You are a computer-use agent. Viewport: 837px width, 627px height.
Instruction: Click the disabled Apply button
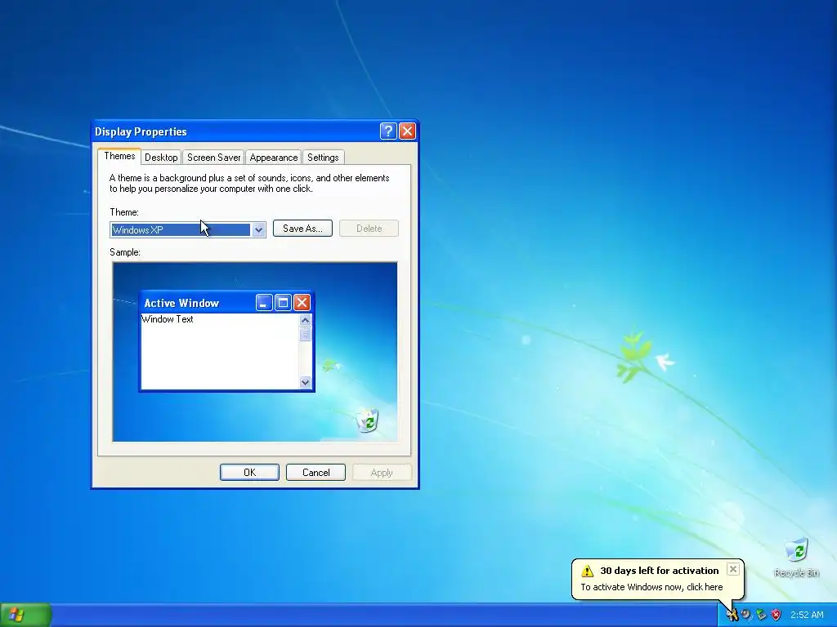pos(382,473)
